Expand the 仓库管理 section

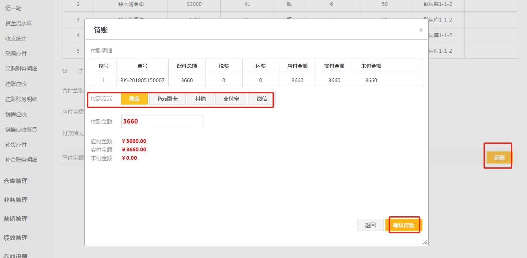(x=16, y=181)
